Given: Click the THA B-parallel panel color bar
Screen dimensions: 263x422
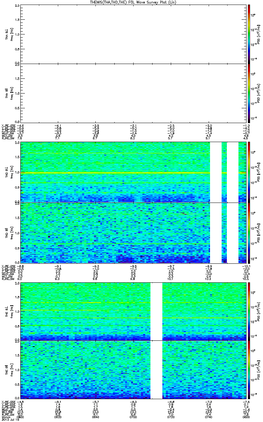Looking at the screenshot, I should pos(249,92).
